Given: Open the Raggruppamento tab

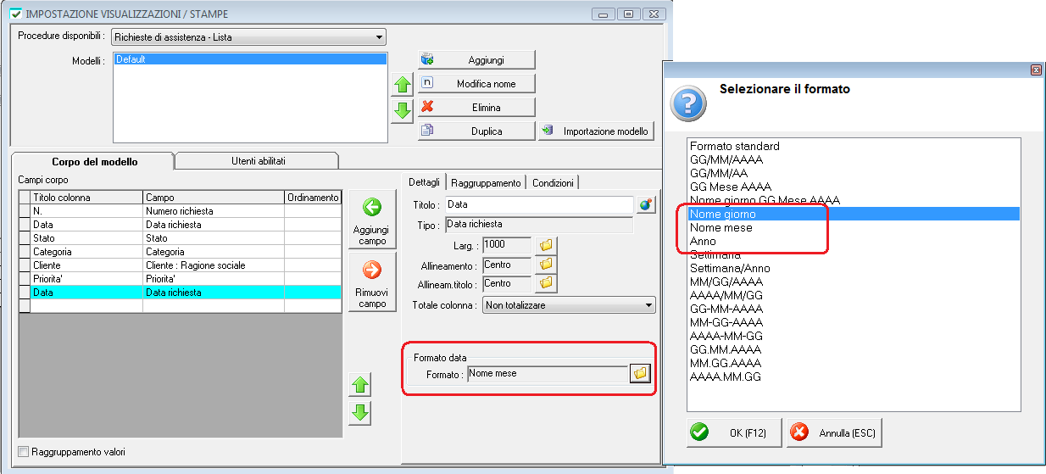Looking at the screenshot, I should pos(486,182).
